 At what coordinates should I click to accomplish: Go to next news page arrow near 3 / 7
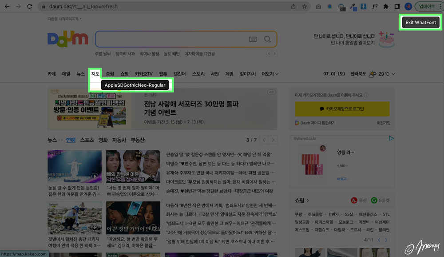pos(273,140)
